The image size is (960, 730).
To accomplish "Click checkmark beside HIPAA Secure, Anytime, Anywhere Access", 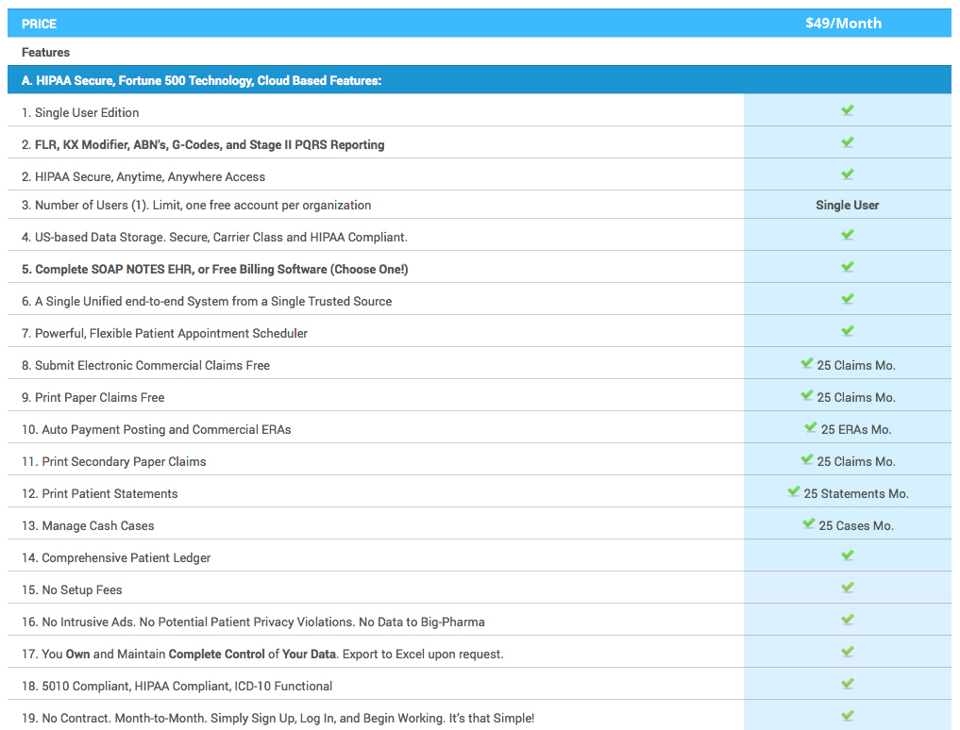I will (x=847, y=174).
